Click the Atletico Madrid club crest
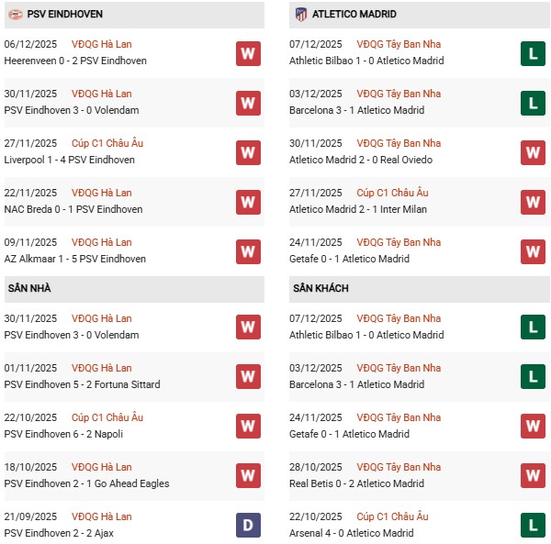This screenshot has width=551, height=544. click(x=300, y=15)
